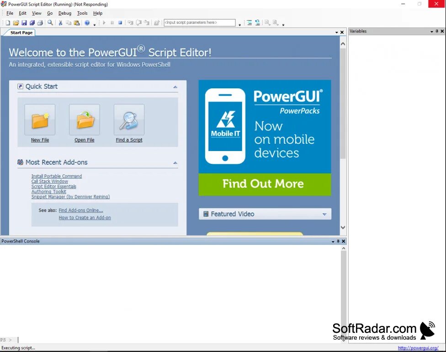Open the Start Page document list dropdown
Image resolution: width=446 pixels, height=352 pixels.
[x=337, y=32]
